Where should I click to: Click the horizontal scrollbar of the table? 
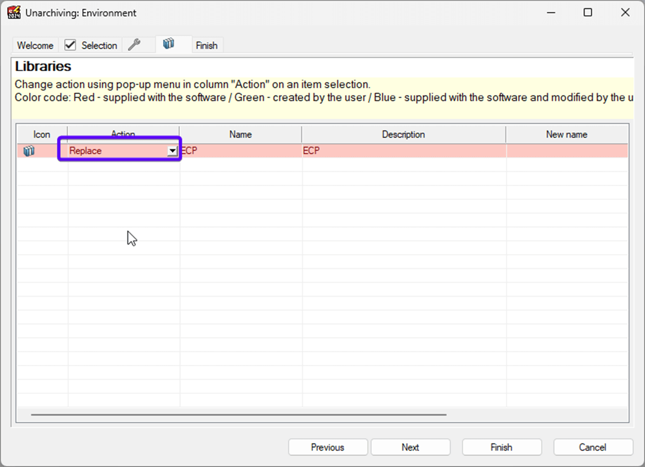click(239, 415)
